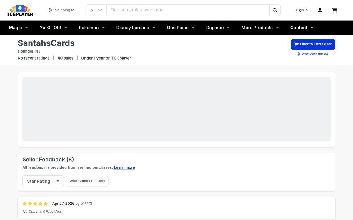Screen dimensions: 353x220
Task: Open the Star Rating dropdown
Action: 43,181
